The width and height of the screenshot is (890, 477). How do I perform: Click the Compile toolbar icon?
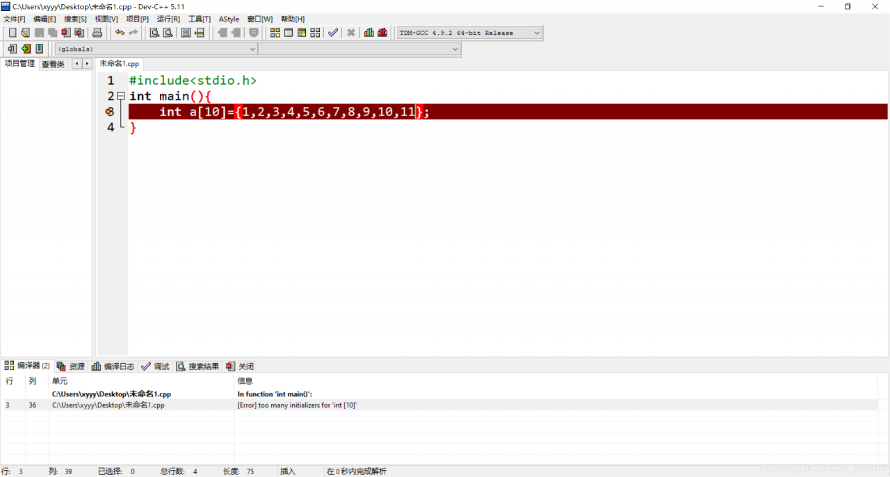275,33
